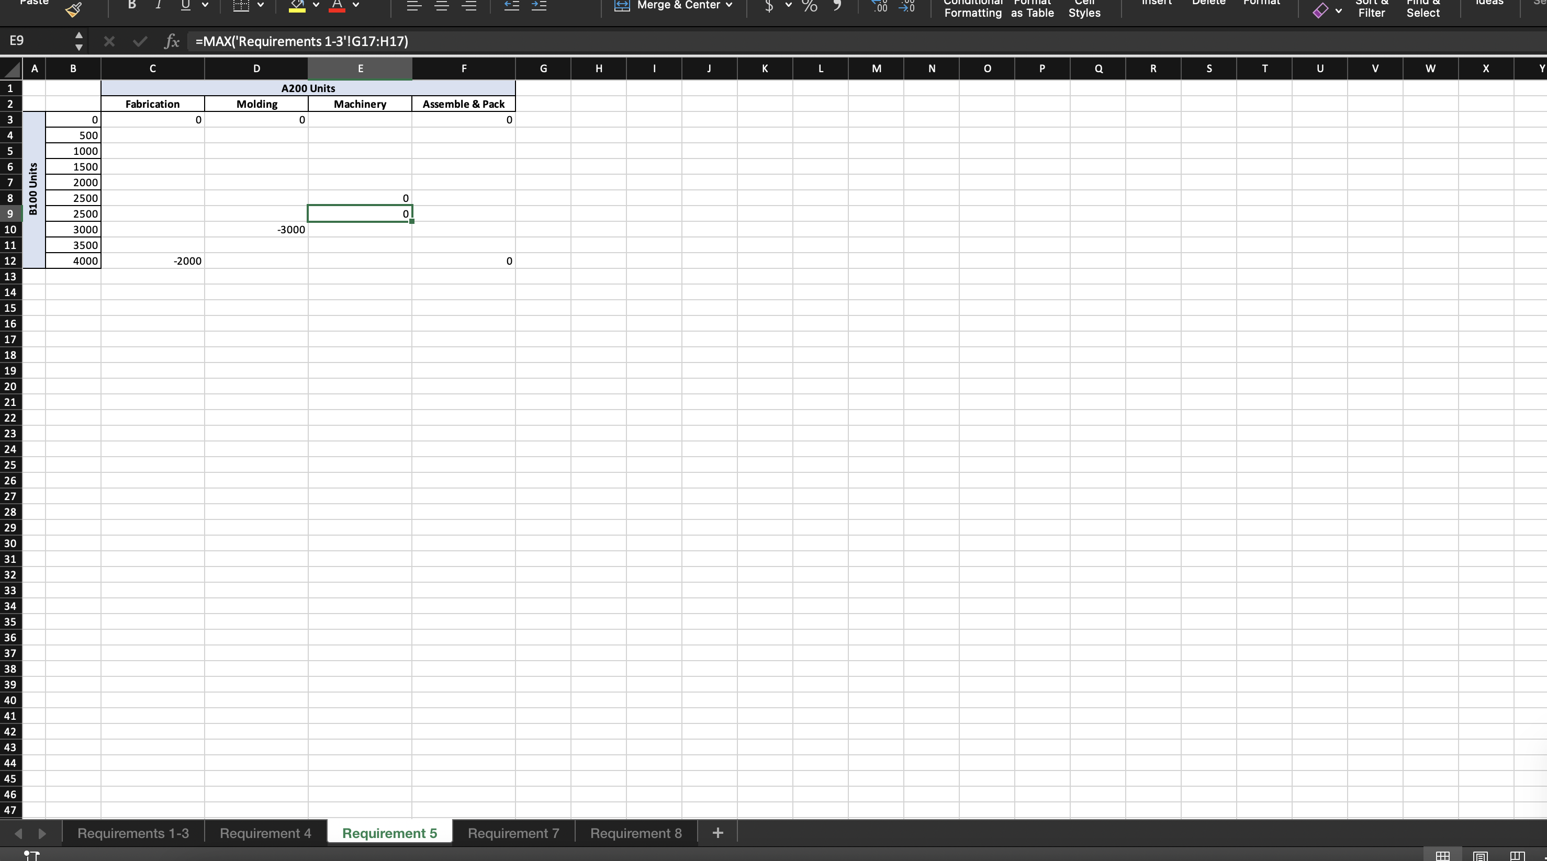Image resolution: width=1547 pixels, height=861 pixels.
Task: Expand the font color dropdown arrow
Action: point(356,5)
